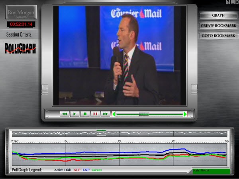Click the Roy Morgan Research logo

pyautogui.click(x=21, y=13)
